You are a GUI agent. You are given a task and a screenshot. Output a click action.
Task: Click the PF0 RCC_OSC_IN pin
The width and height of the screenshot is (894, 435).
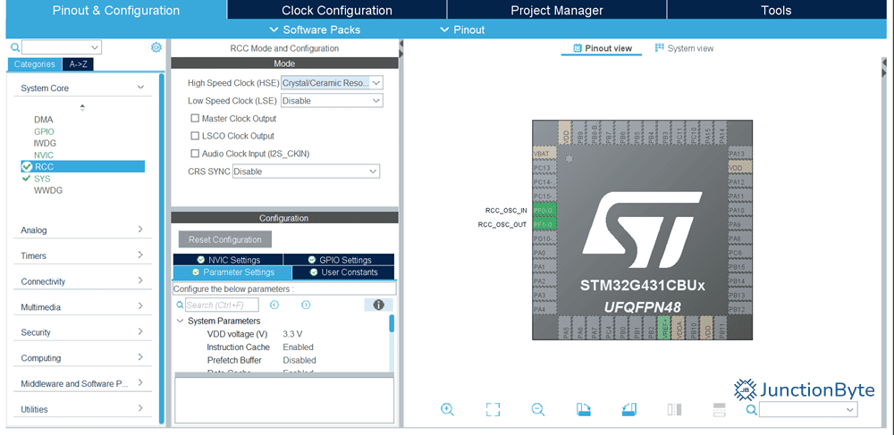pos(544,210)
